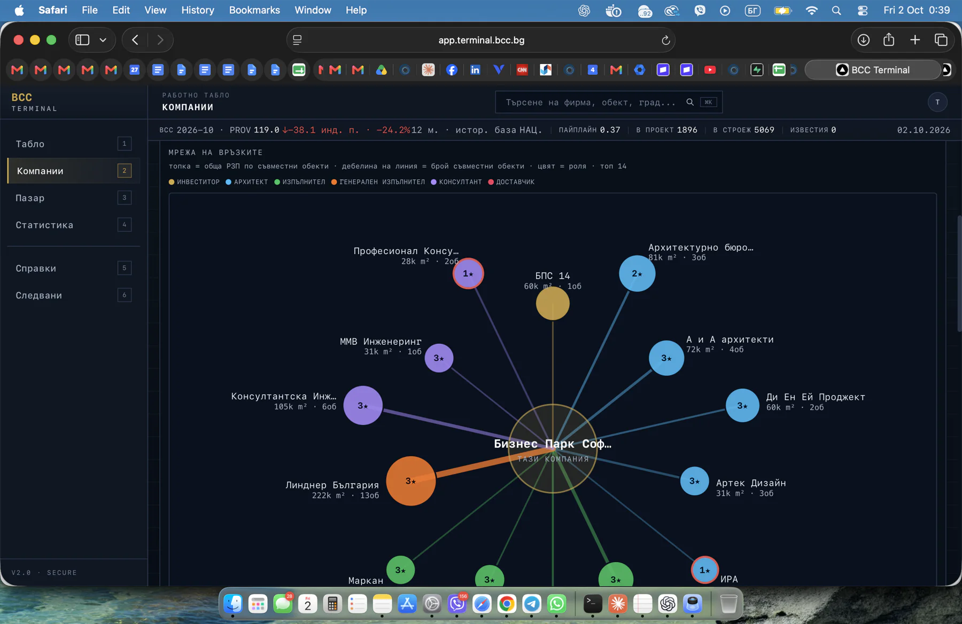The image size is (962, 624).
Task: Switch to BCC Terminal tab
Action: [873, 70]
